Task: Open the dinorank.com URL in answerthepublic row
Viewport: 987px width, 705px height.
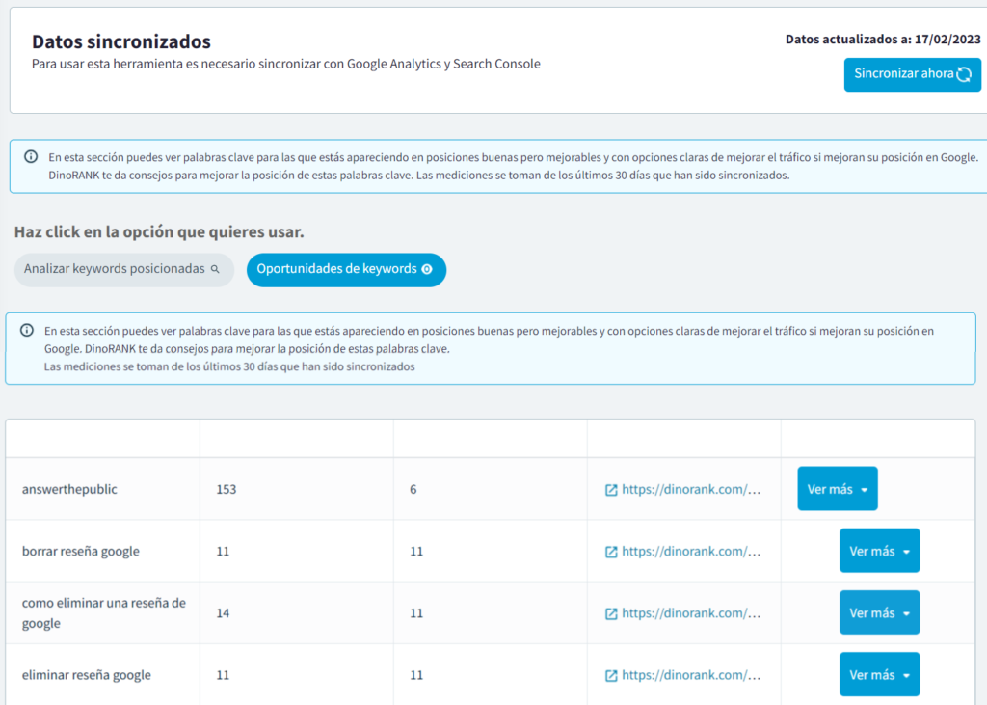Action: coord(690,490)
